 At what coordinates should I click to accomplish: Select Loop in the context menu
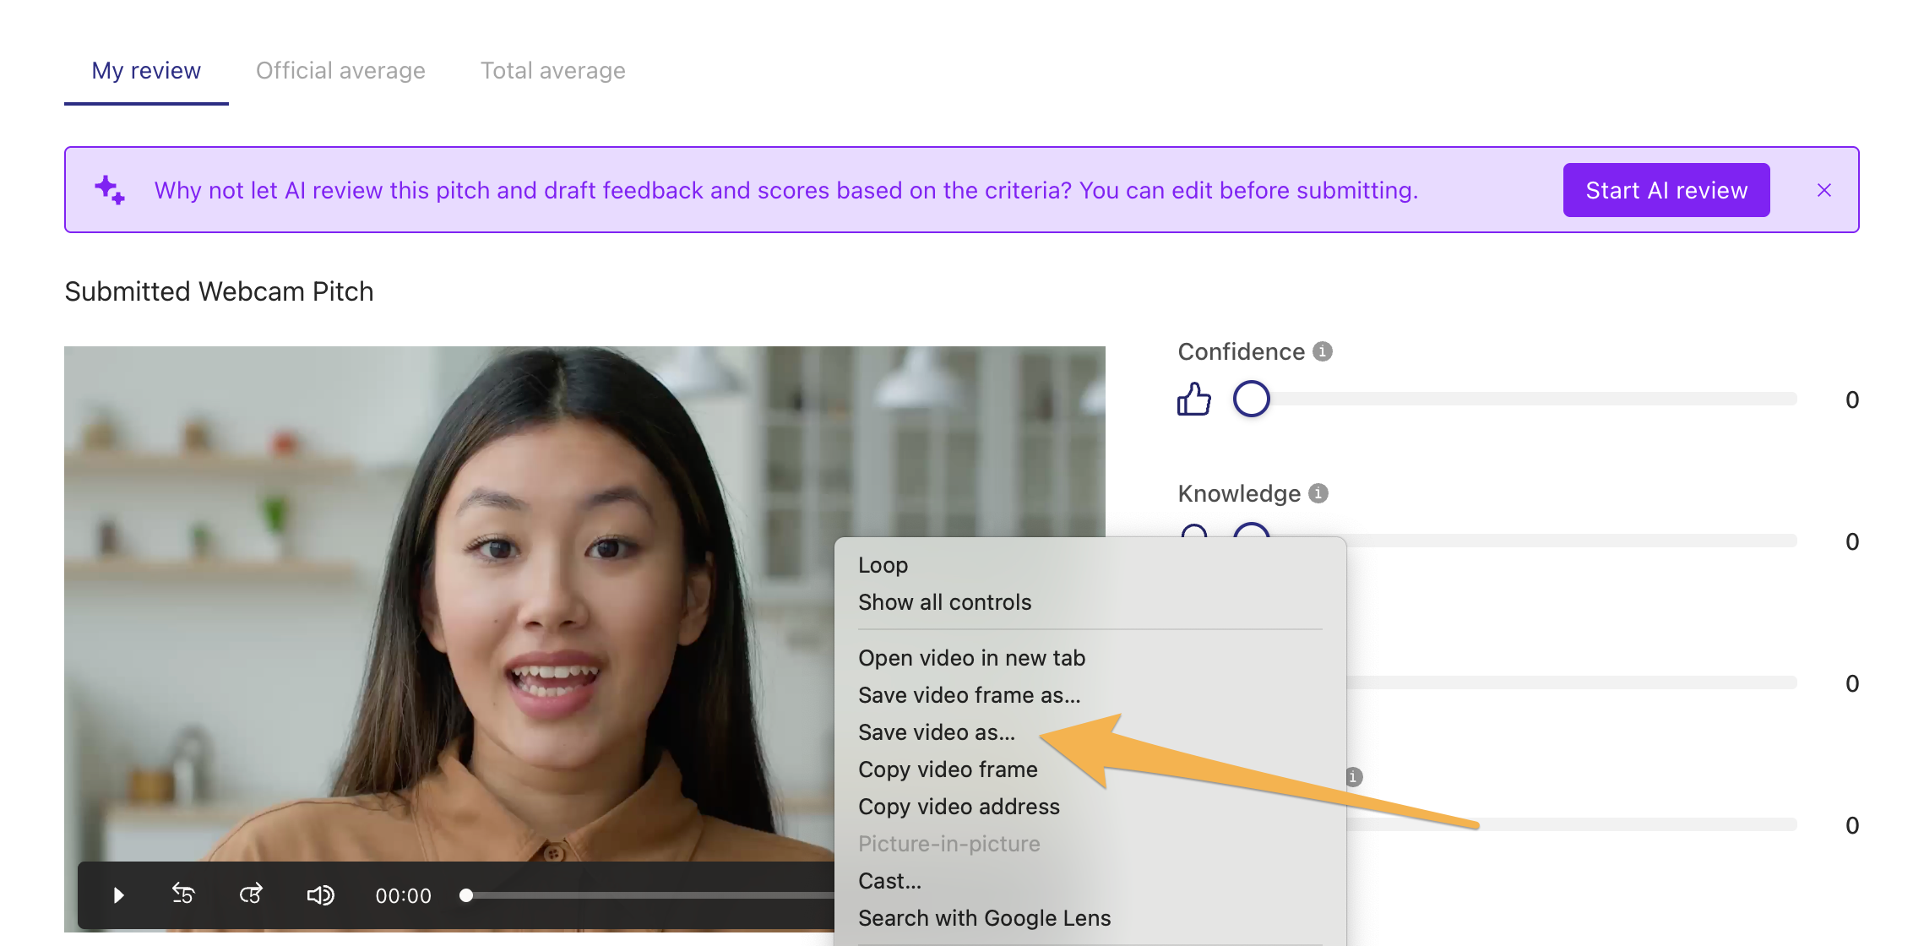883,565
